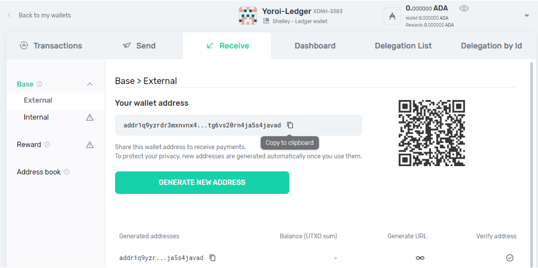Click the Generate URL infinity icon
This screenshot has height=268, width=538.
click(x=420, y=258)
